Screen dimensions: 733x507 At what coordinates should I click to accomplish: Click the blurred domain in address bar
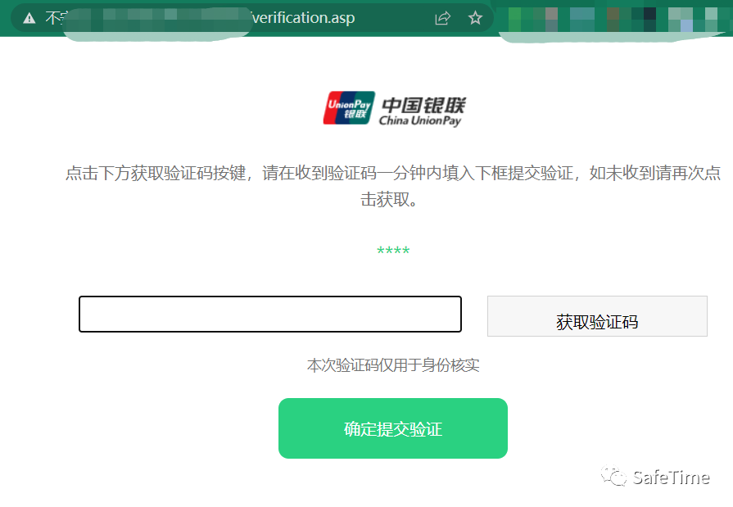click(x=159, y=19)
